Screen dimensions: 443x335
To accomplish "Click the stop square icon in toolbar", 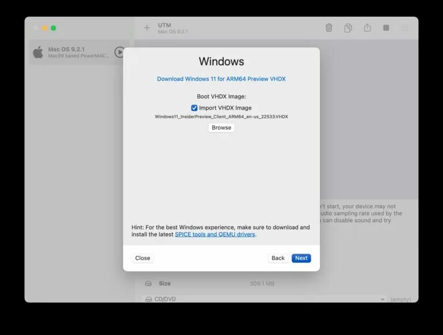I will pyautogui.click(x=386, y=28).
